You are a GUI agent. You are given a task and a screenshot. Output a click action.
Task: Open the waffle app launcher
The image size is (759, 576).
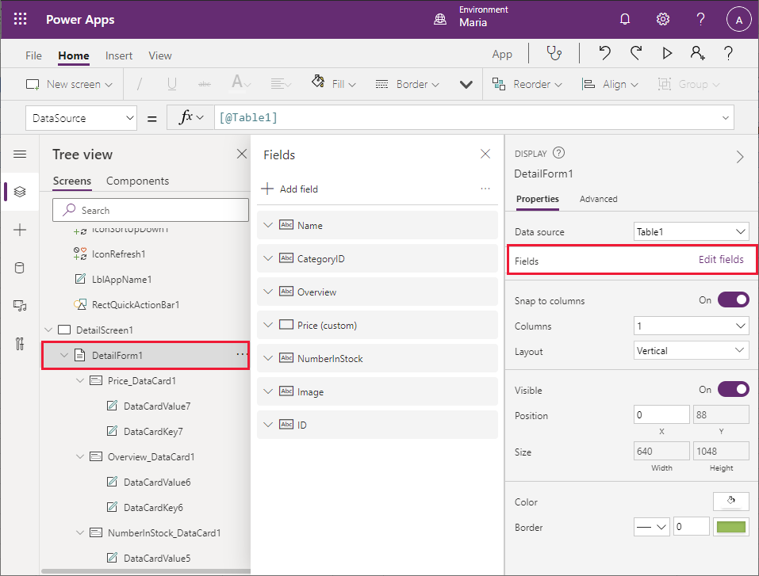[x=21, y=20]
